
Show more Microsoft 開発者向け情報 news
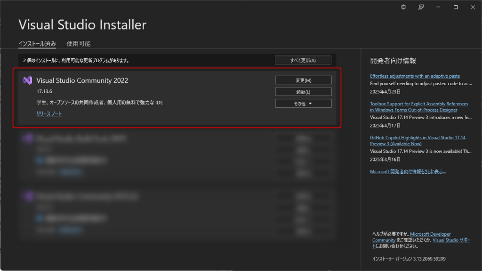pyautogui.click(x=408, y=172)
